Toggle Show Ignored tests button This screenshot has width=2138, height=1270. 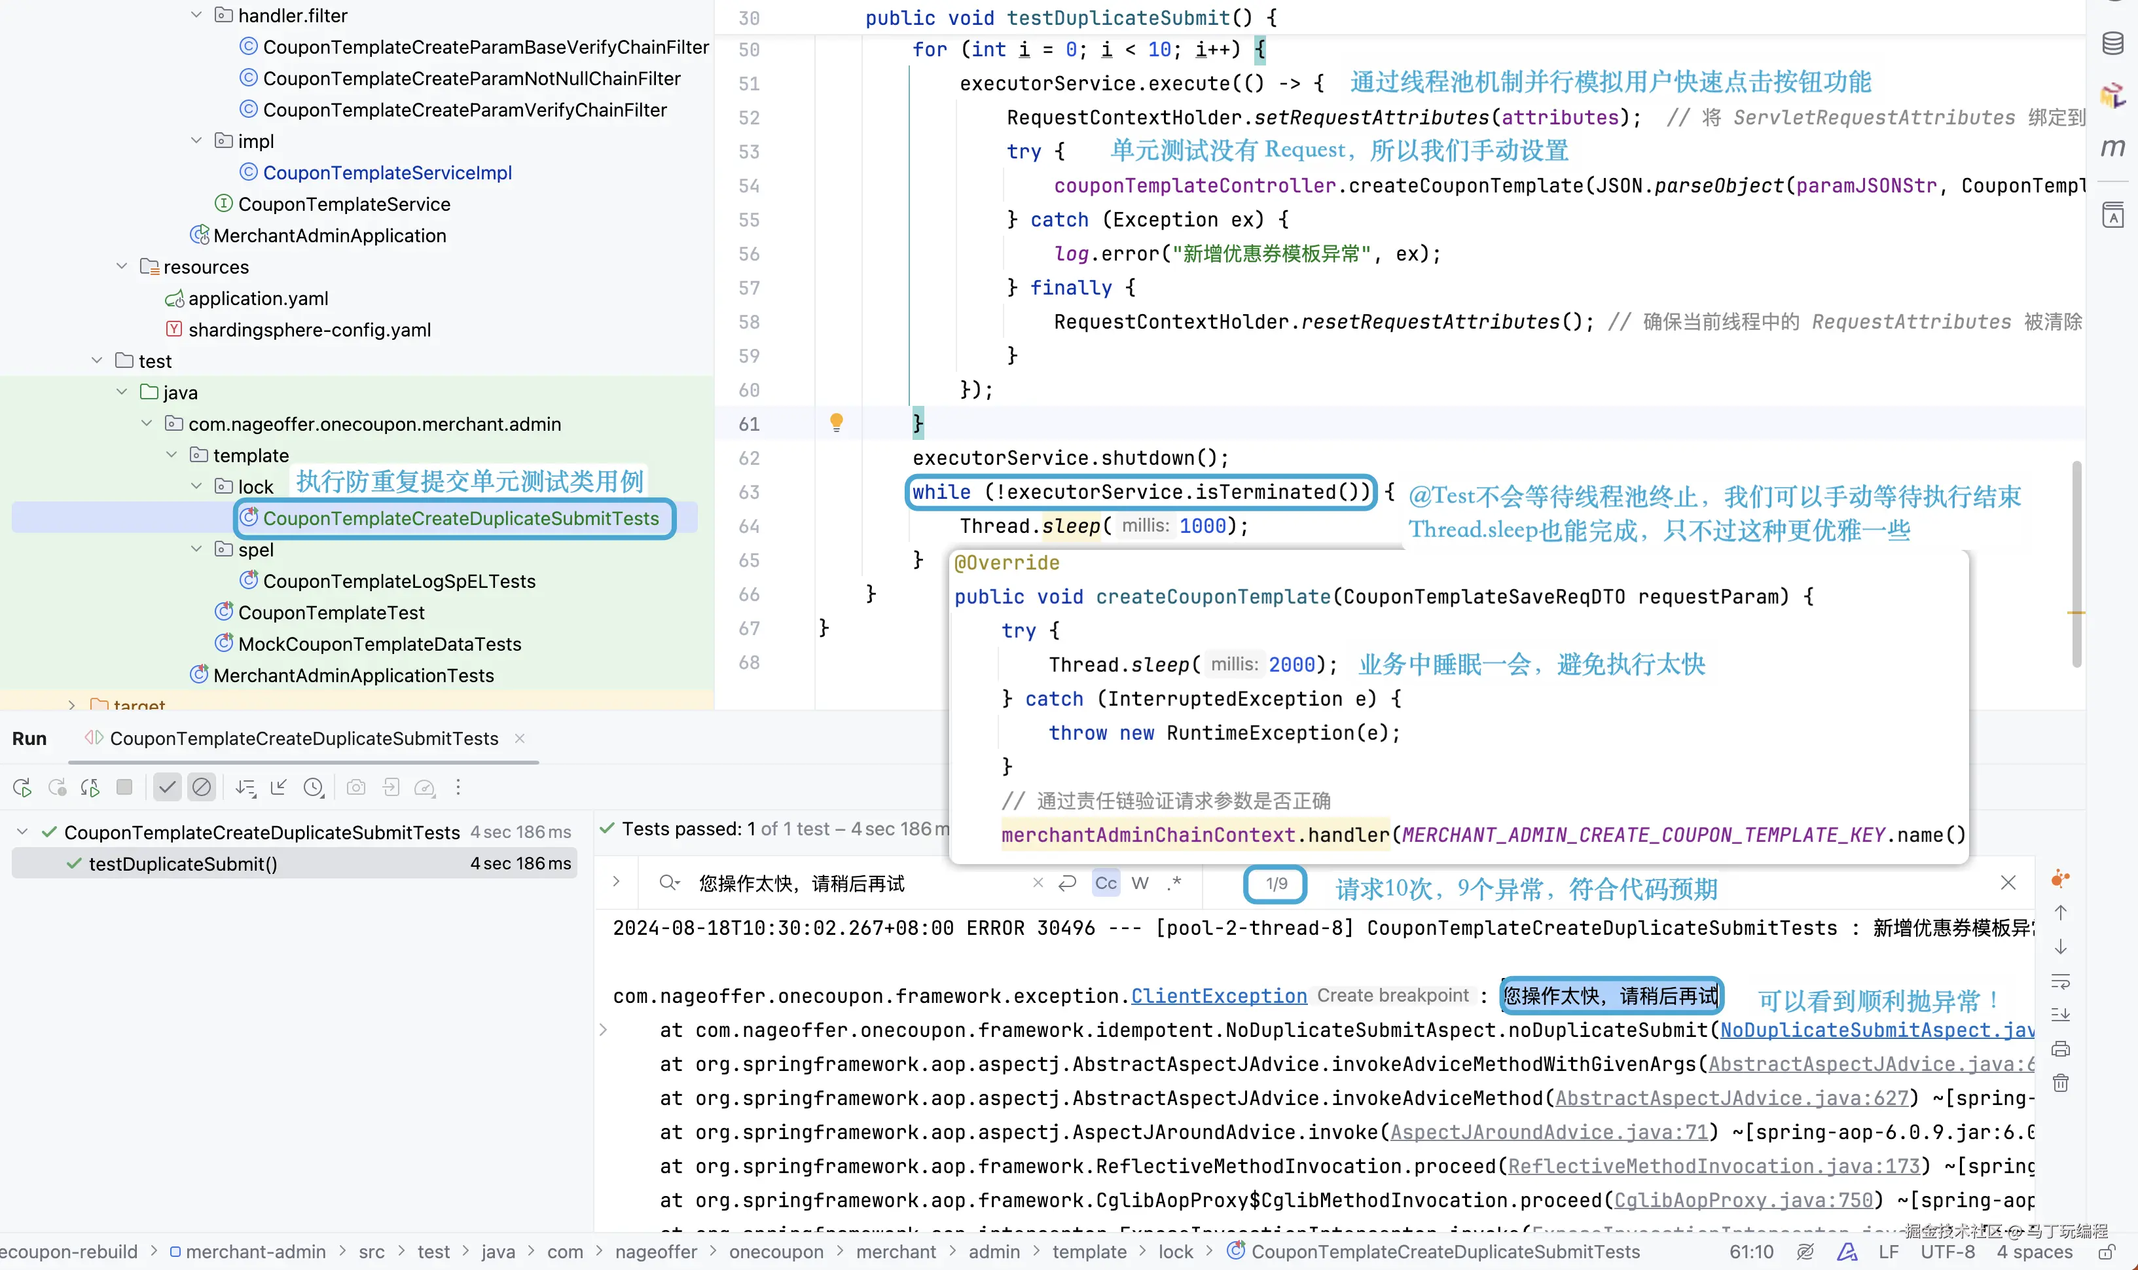coord(202,788)
